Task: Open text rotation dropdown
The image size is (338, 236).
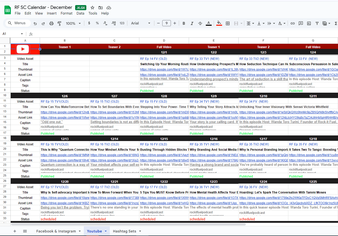Action: point(282,23)
